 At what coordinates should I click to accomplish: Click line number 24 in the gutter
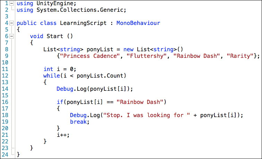[5, 154]
